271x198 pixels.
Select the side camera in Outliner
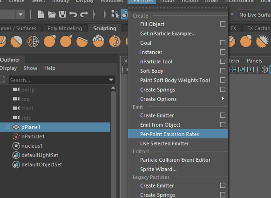(26, 118)
